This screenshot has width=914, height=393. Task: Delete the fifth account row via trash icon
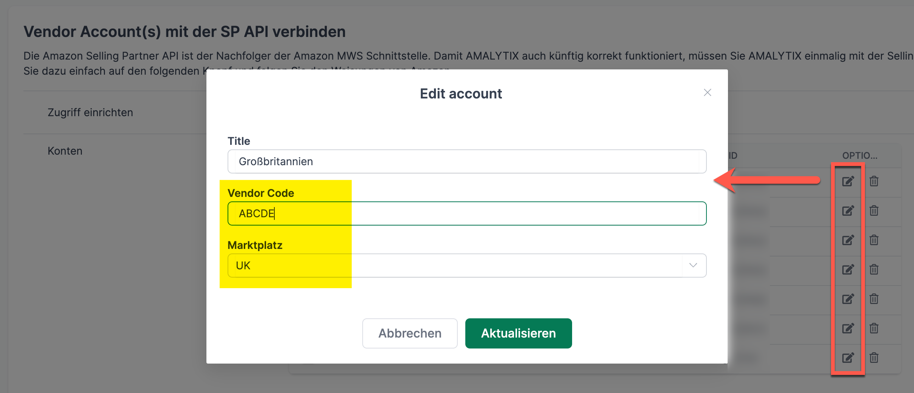874,299
